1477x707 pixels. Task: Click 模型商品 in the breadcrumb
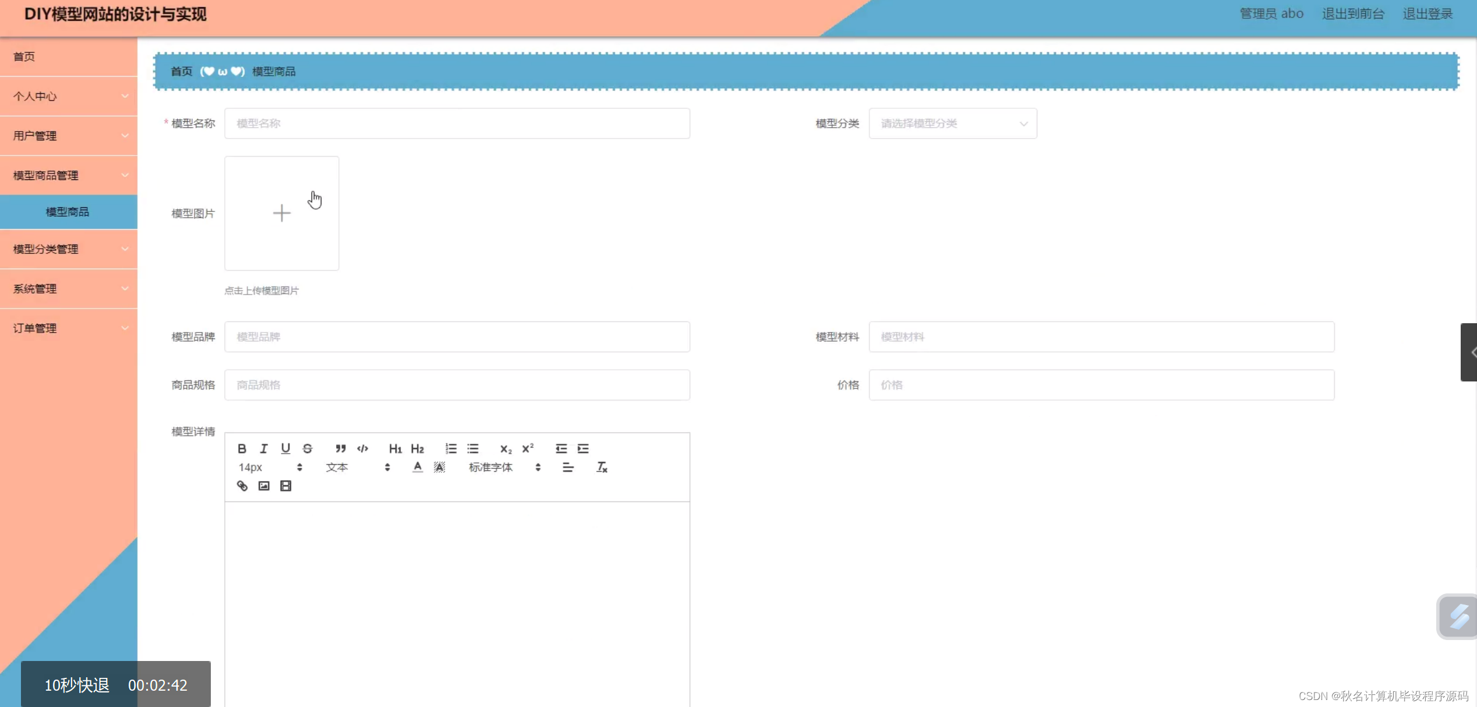(274, 71)
